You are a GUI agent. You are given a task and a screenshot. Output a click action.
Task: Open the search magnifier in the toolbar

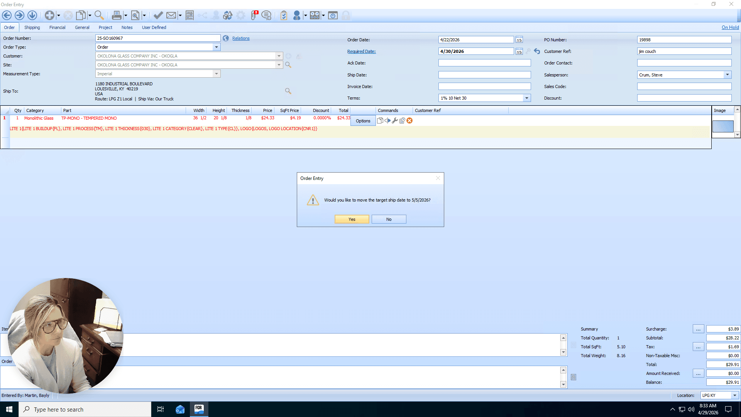pos(99,15)
